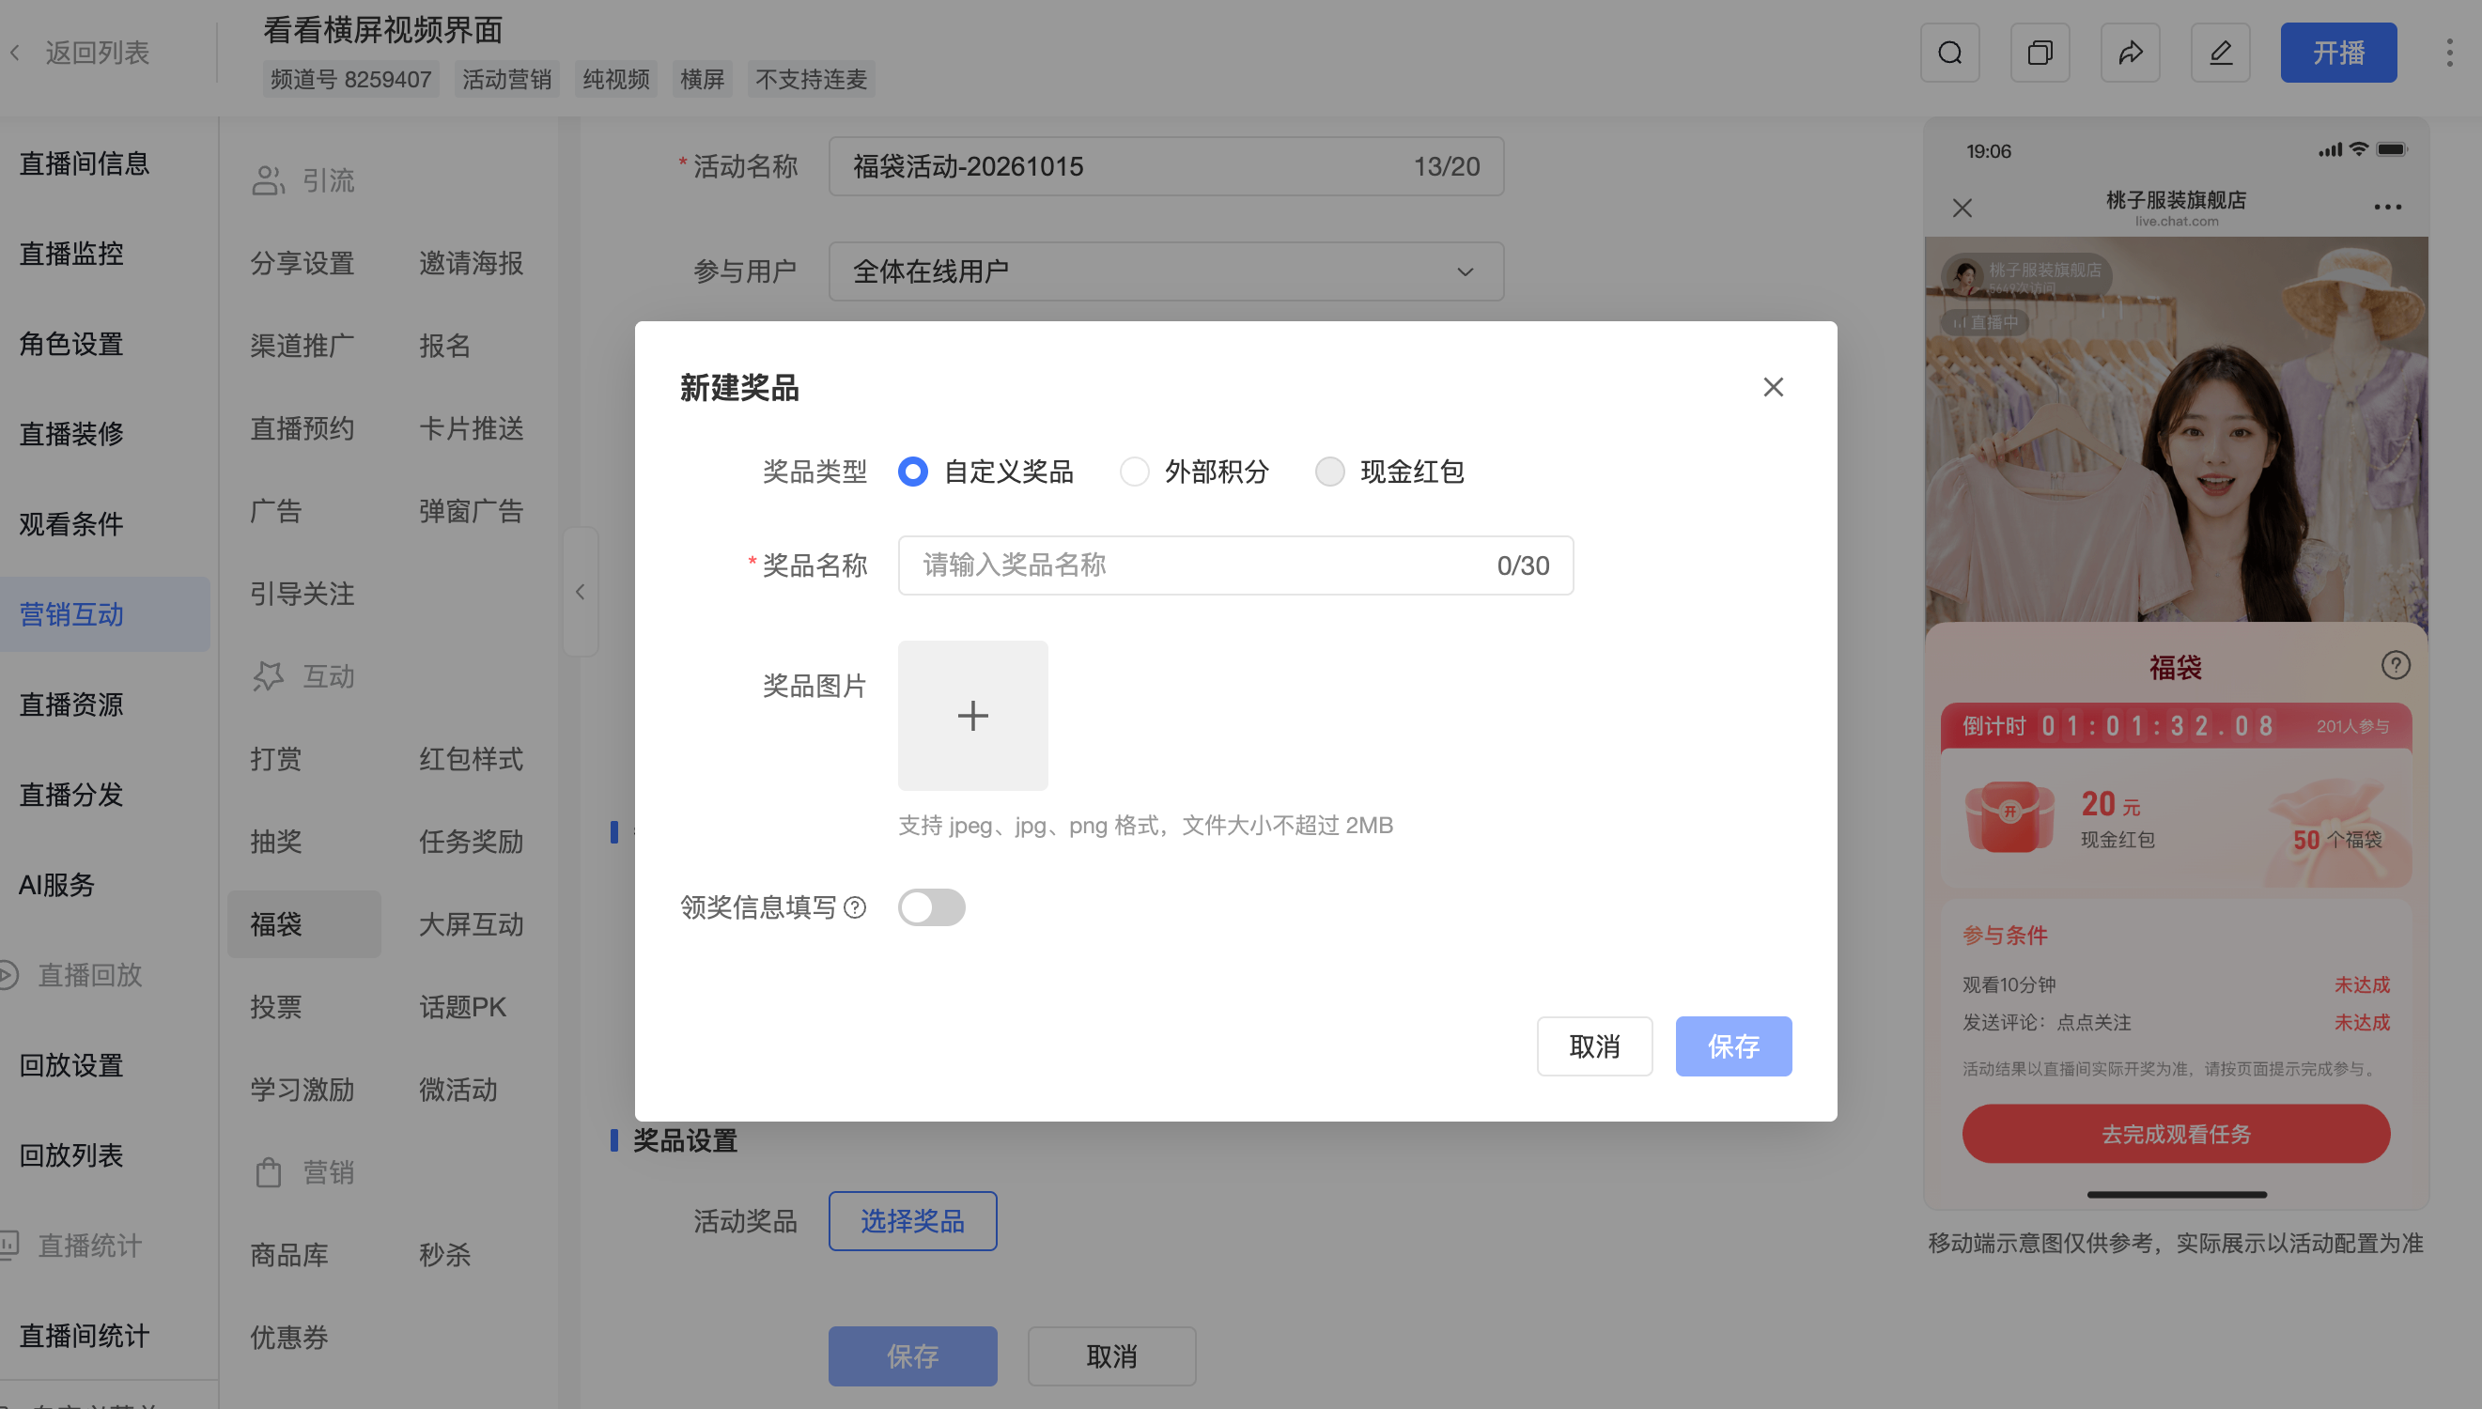Click the help icon on 福袋 preview card
This screenshot has width=2482, height=1409.
(x=2395, y=666)
